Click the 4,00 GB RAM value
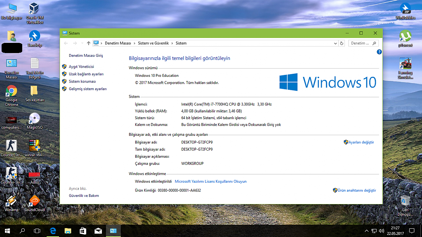 pyautogui.click(x=212, y=111)
